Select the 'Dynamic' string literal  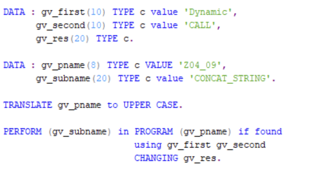click(208, 12)
